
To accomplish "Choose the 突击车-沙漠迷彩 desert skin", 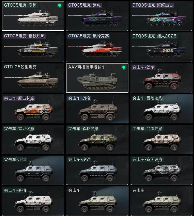I will click(x=161, y=139).
